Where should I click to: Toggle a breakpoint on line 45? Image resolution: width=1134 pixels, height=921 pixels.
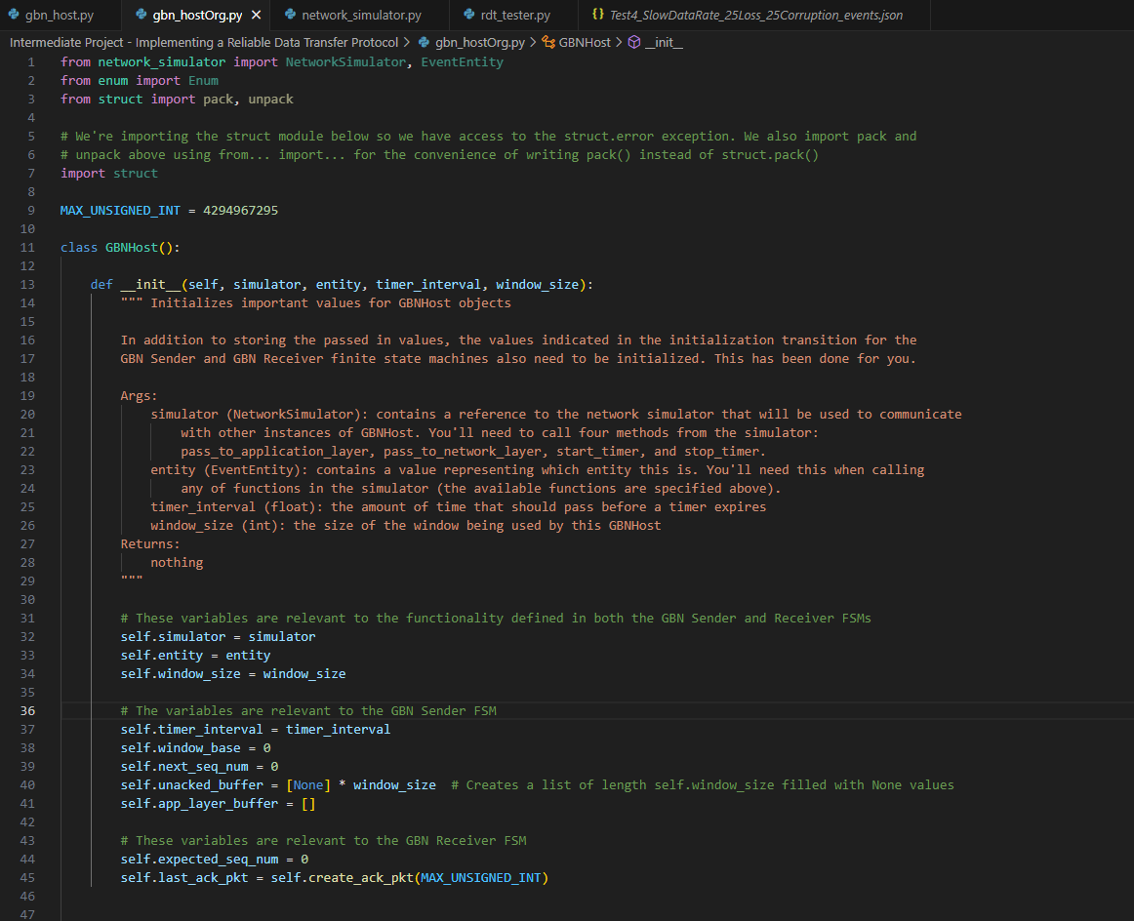(x=12, y=877)
